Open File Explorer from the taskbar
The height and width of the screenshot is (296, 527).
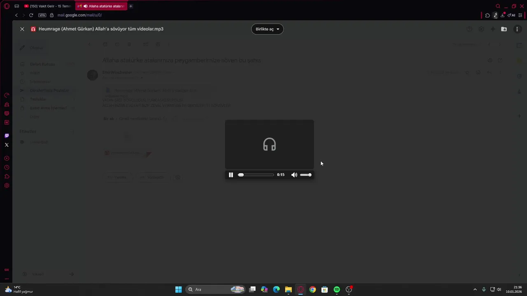[288, 289]
